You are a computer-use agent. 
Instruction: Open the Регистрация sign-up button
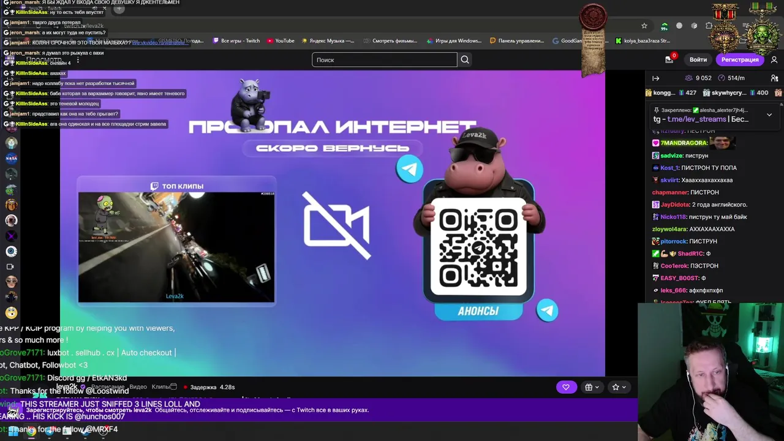click(x=739, y=59)
